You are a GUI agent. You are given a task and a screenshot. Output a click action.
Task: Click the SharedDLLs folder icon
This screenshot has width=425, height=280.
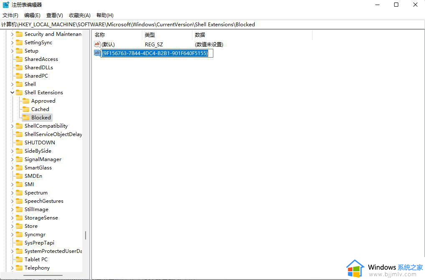(19, 68)
